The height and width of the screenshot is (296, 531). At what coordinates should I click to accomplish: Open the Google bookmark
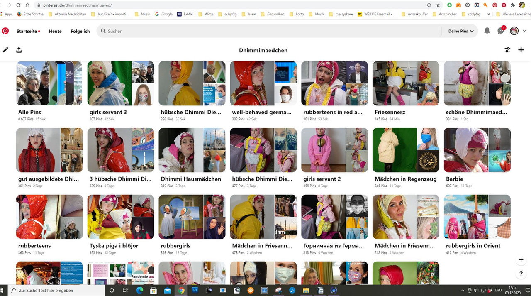coord(164,14)
